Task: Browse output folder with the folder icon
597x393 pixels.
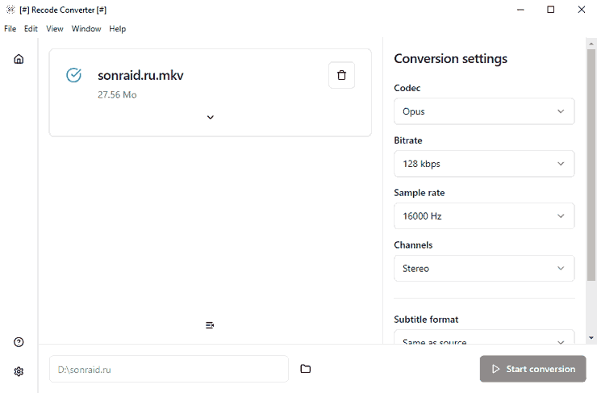Action: point(305,369)
